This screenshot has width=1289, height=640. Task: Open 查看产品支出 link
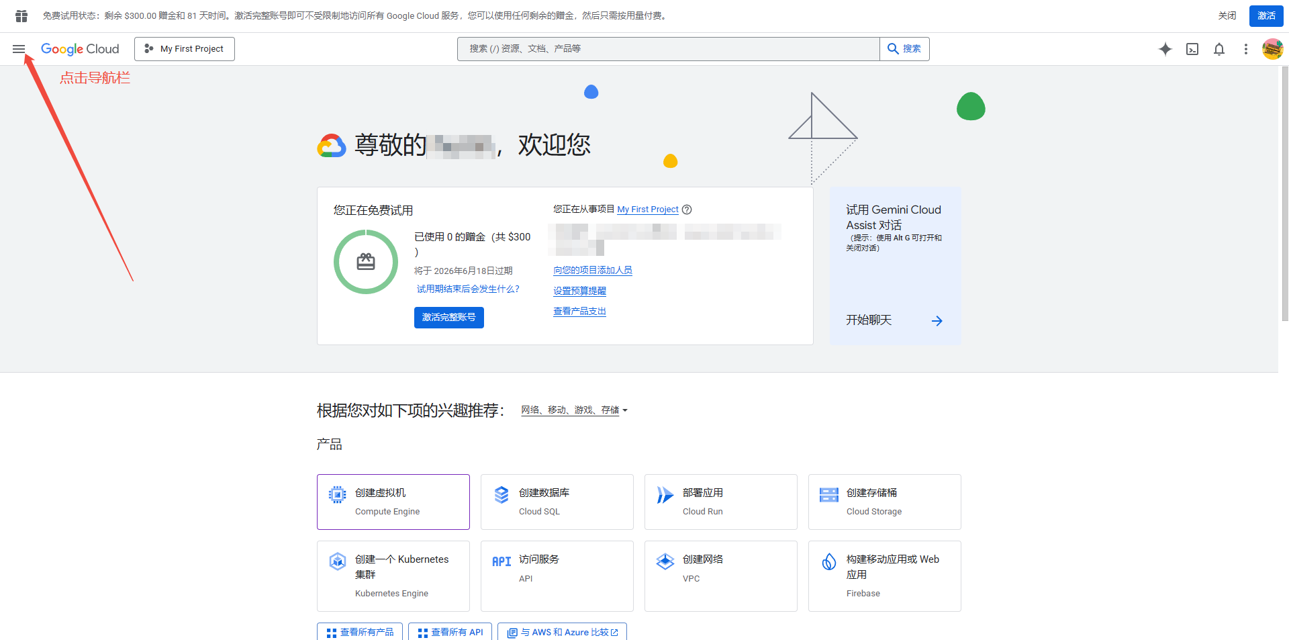tap(579, 312)
